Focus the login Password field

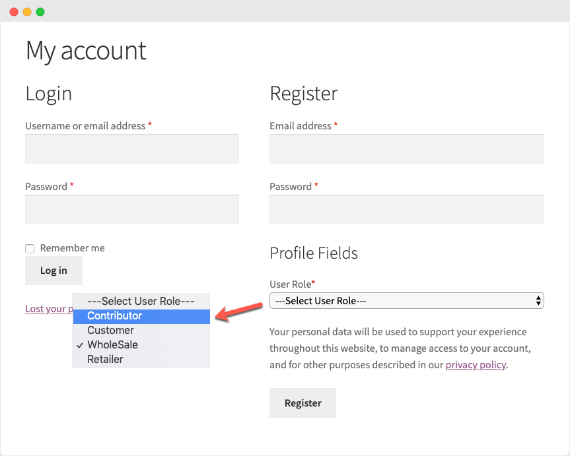coord(131,209)
